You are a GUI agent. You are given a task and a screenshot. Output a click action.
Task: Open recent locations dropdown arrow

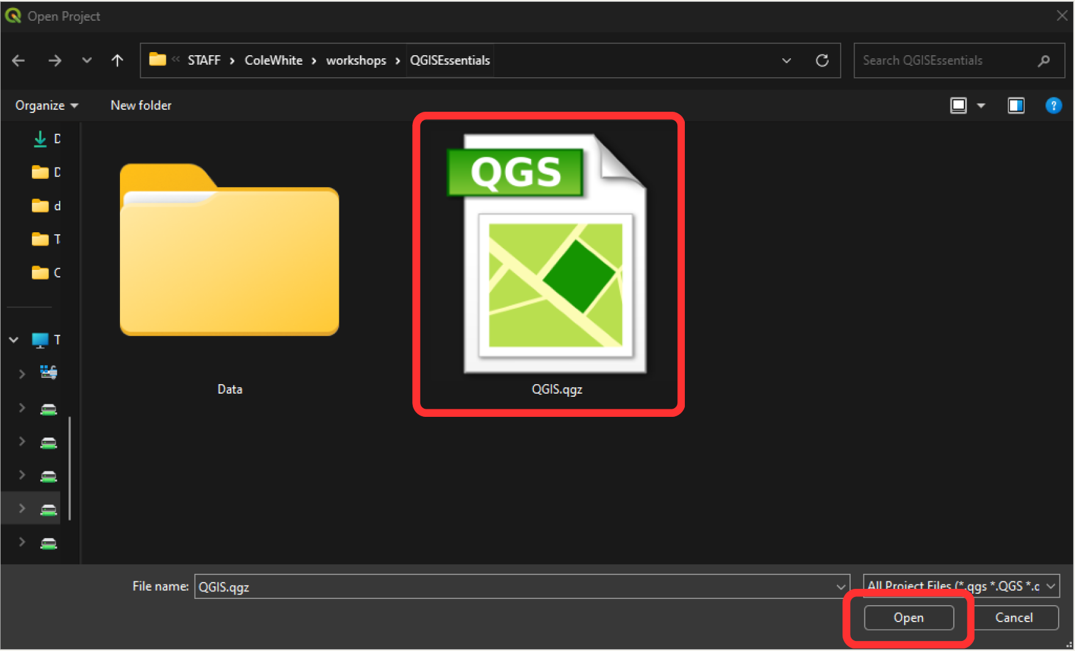(x=87, y=60)
